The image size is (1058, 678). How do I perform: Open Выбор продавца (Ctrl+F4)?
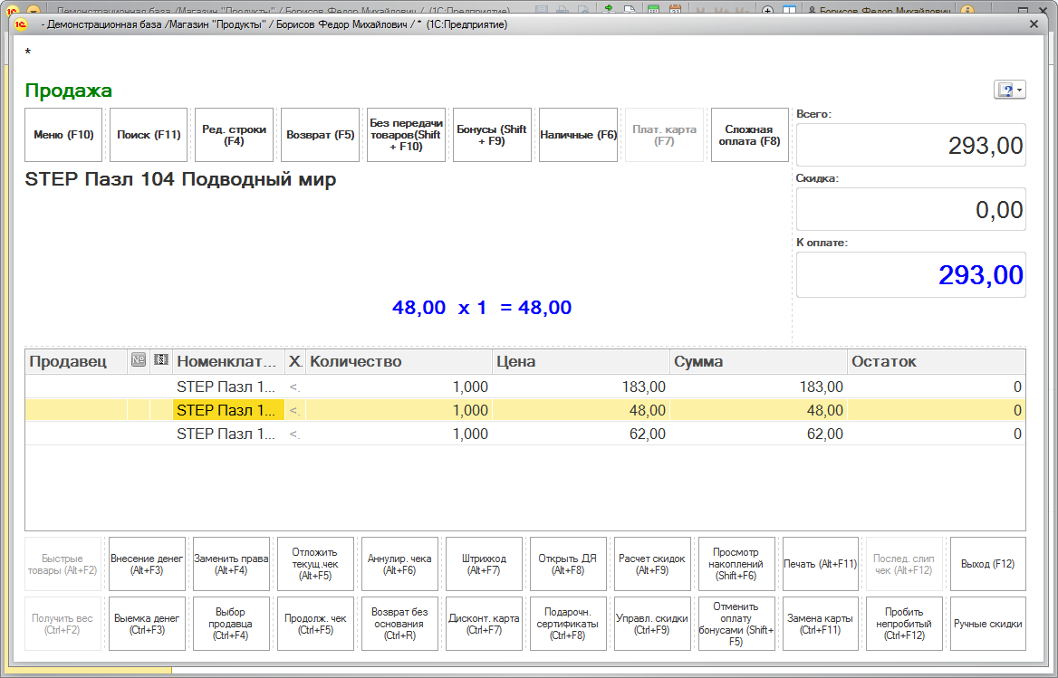pyautogui.click(x=232, y=624)
